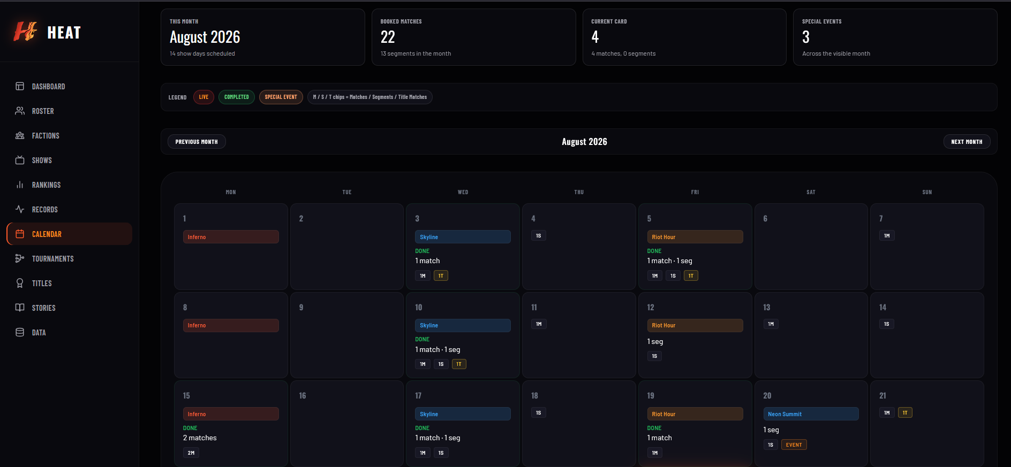Click the M / S / T chips legend
This screenshot has height=467, width=1011.
click(x=370, y=97)
